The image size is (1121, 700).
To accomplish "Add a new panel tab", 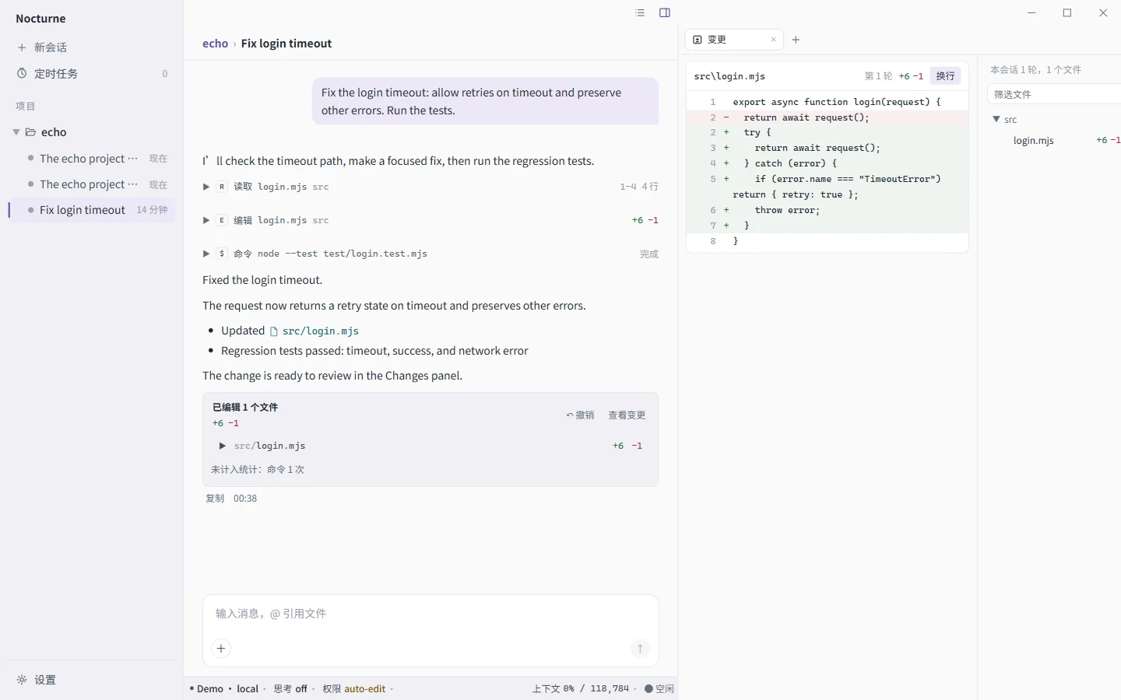I will tap(796, 40).
